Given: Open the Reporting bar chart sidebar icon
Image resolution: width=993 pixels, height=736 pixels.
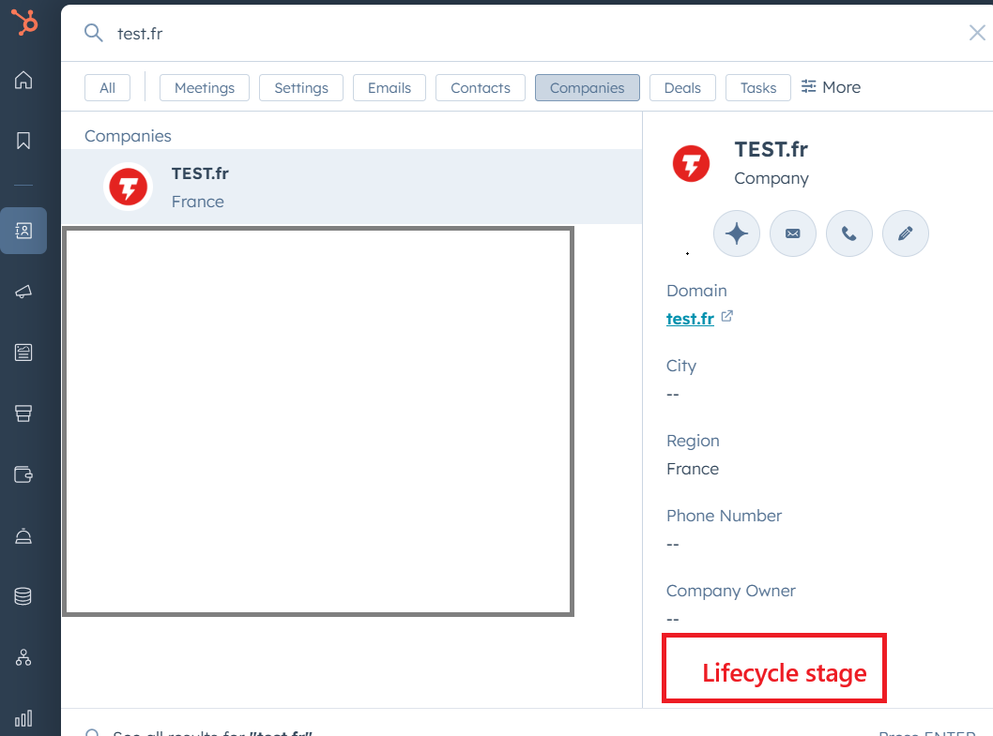Looking at the screenshot, I should pos(23,718).
